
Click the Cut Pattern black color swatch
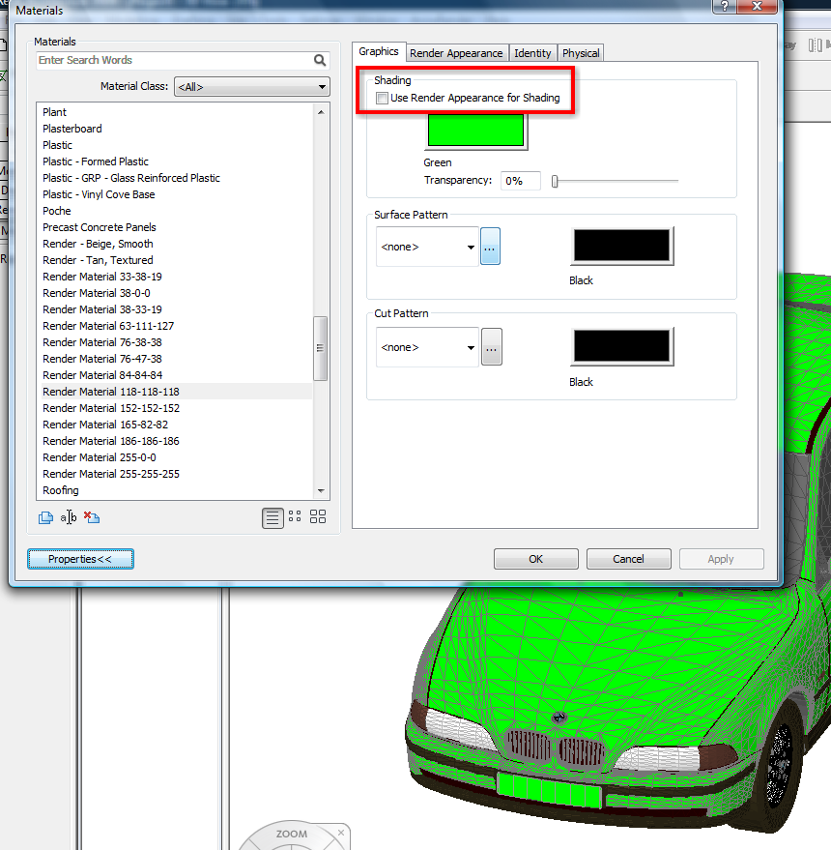click(x=622, y=346)
